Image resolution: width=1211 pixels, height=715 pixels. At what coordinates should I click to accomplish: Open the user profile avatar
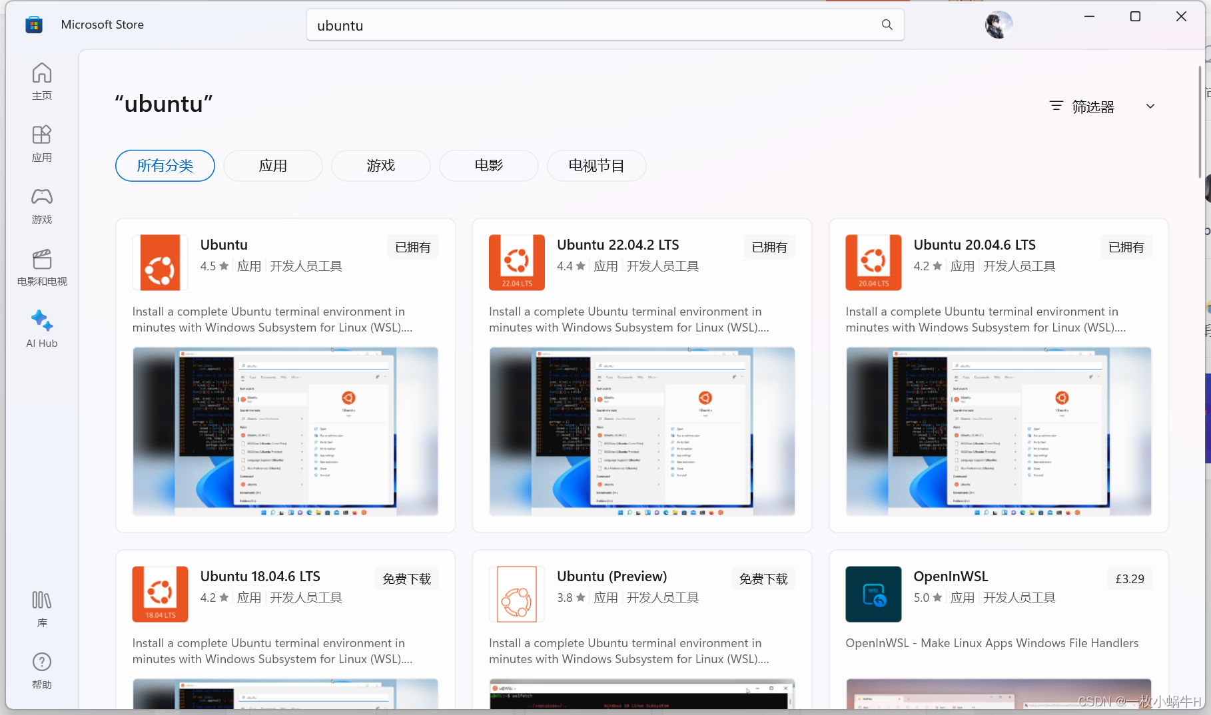(x=998, y=25)
